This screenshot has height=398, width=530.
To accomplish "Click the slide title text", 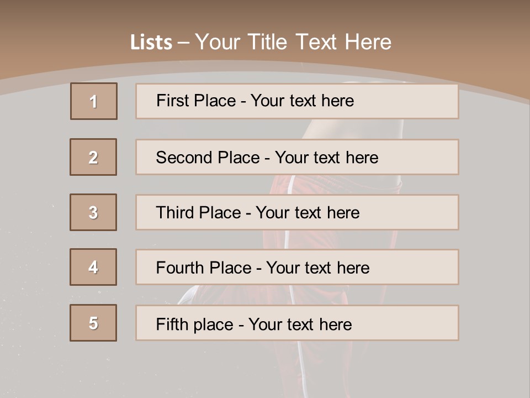I will 261,42.
